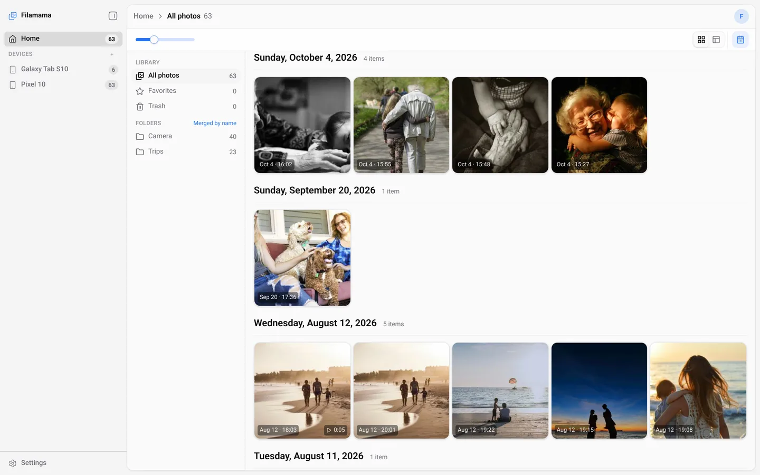This screenshot has height=475, width=760.
Task: Open the Aug 12 20:01 beach photo
Action: pos(401,391)
